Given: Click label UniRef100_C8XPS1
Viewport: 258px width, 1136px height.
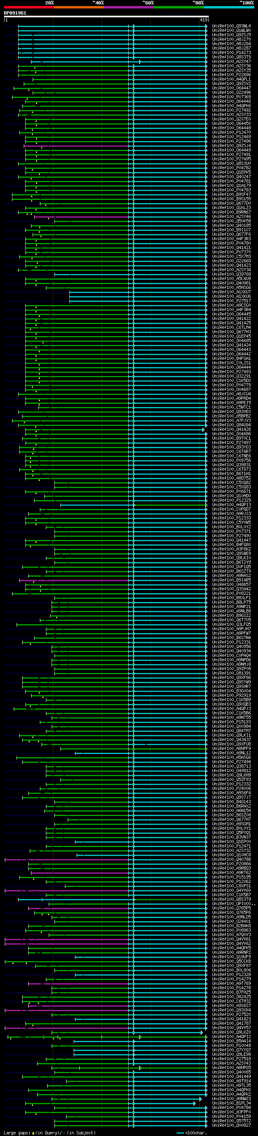Looking at the screenshot, I should pos(231,886).
